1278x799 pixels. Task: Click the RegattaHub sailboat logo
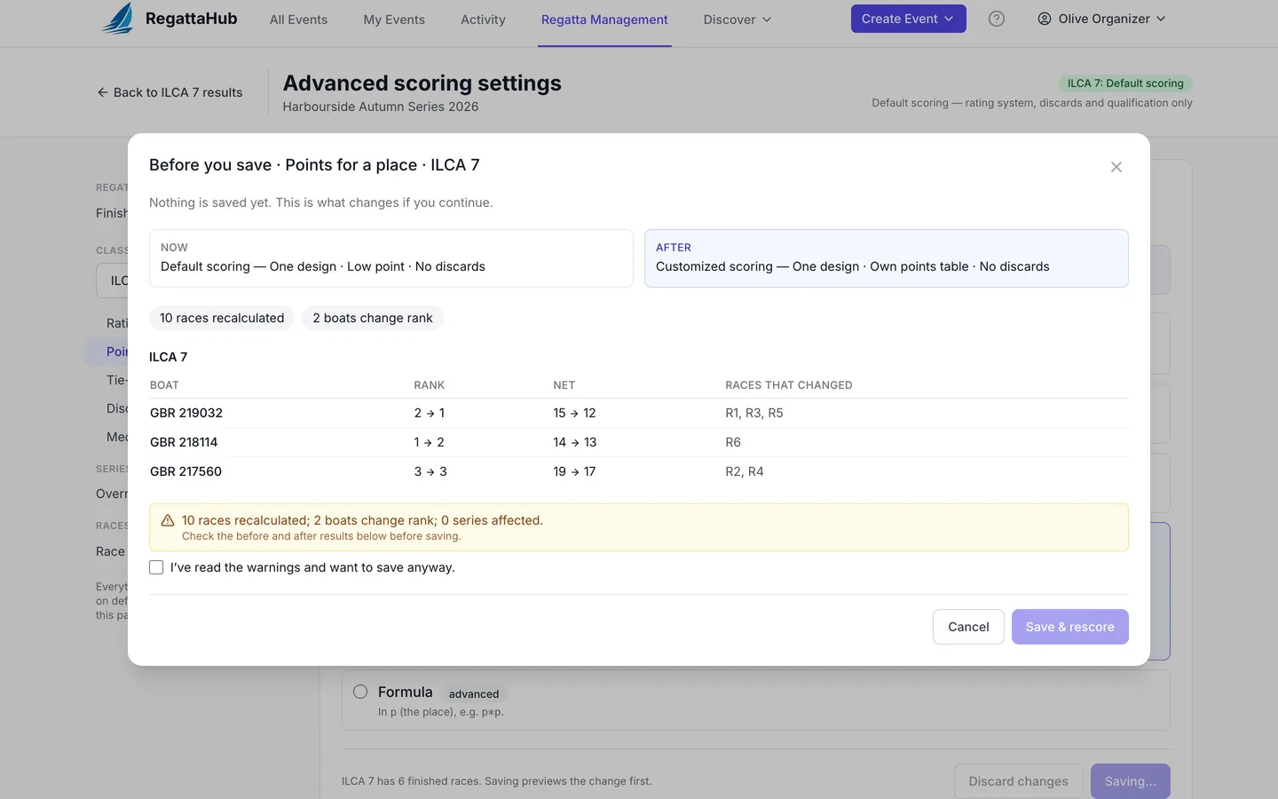118,18
